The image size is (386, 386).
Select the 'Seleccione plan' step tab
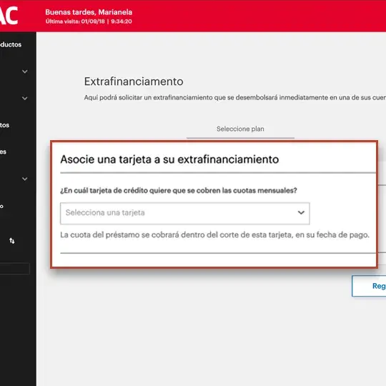pos(240,129)
